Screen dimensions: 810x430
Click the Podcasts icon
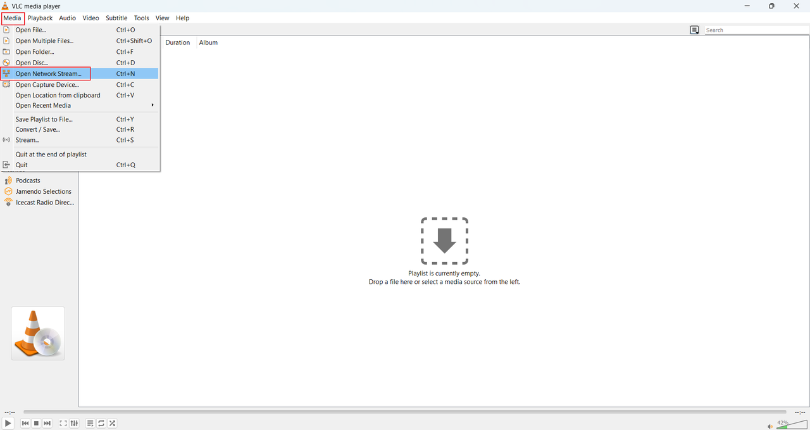coord(8,180)
